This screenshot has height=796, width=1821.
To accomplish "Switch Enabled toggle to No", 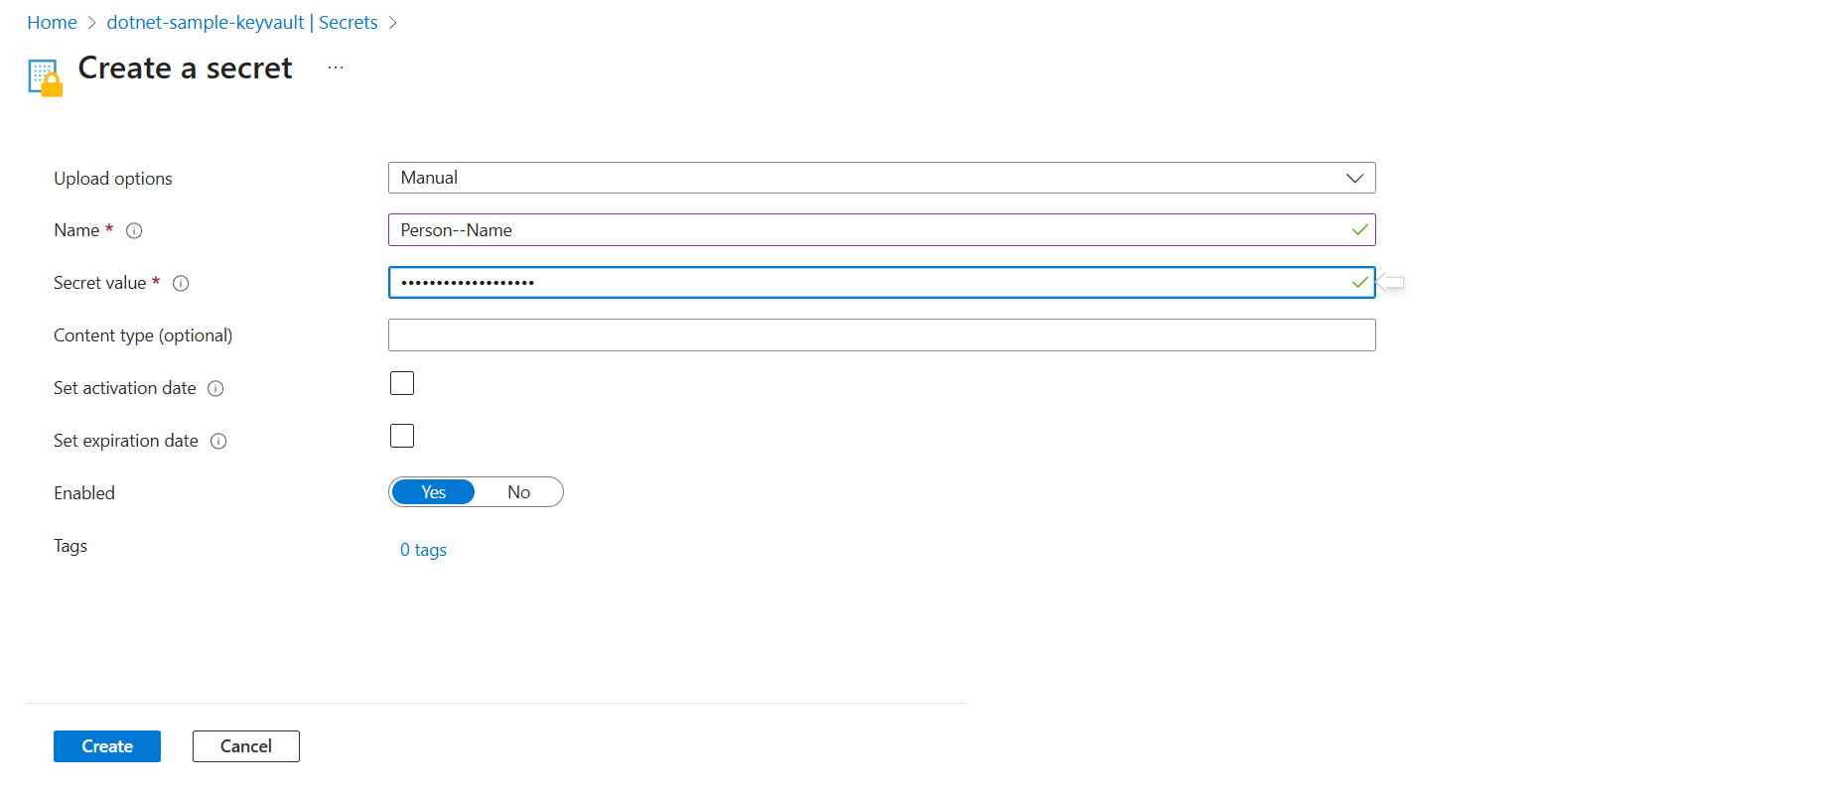I will 518,492.
